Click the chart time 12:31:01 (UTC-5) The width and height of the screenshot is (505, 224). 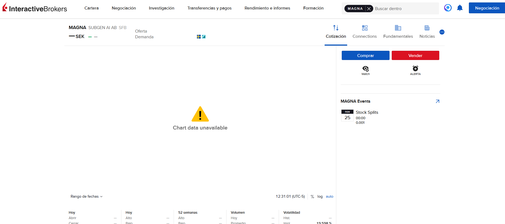(x=290, y=197)
